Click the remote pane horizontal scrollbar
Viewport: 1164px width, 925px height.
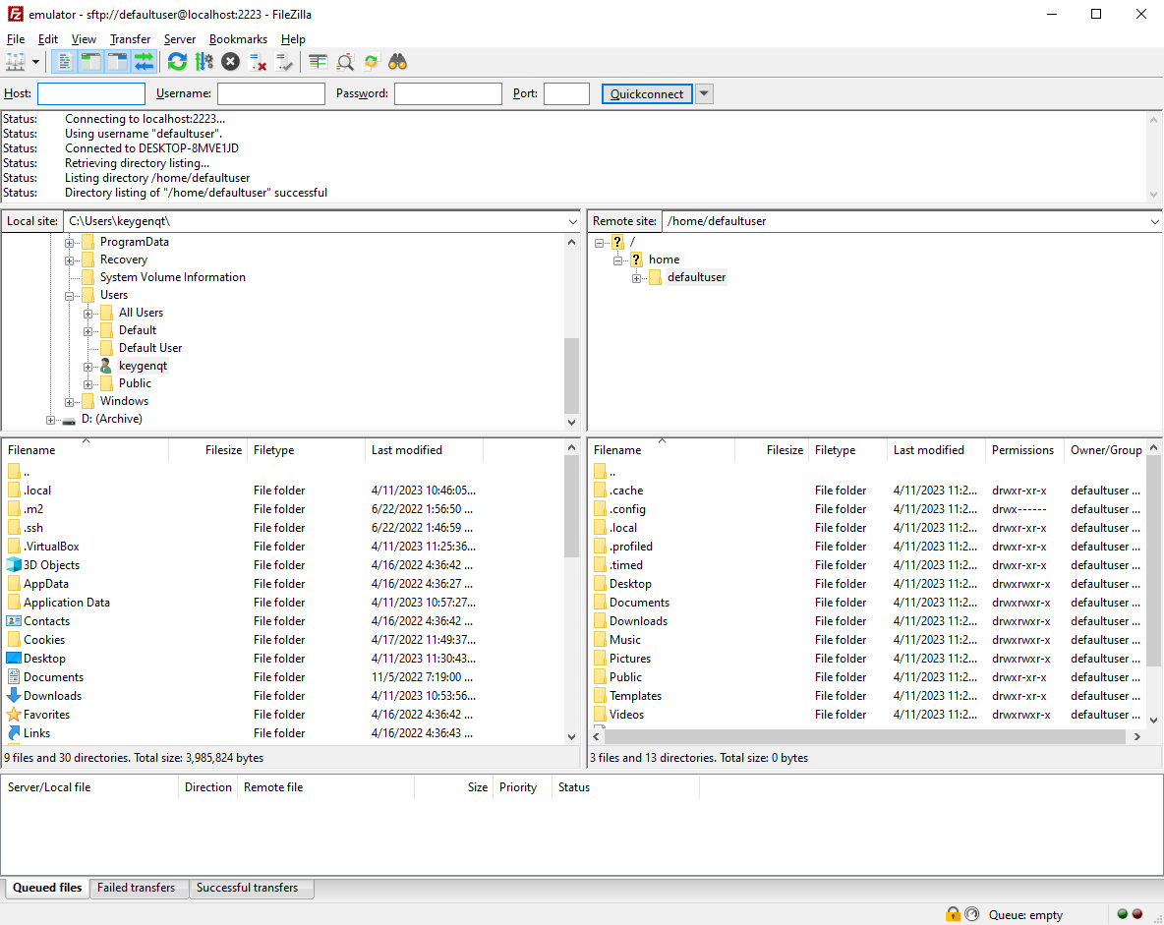pos(865,736)
